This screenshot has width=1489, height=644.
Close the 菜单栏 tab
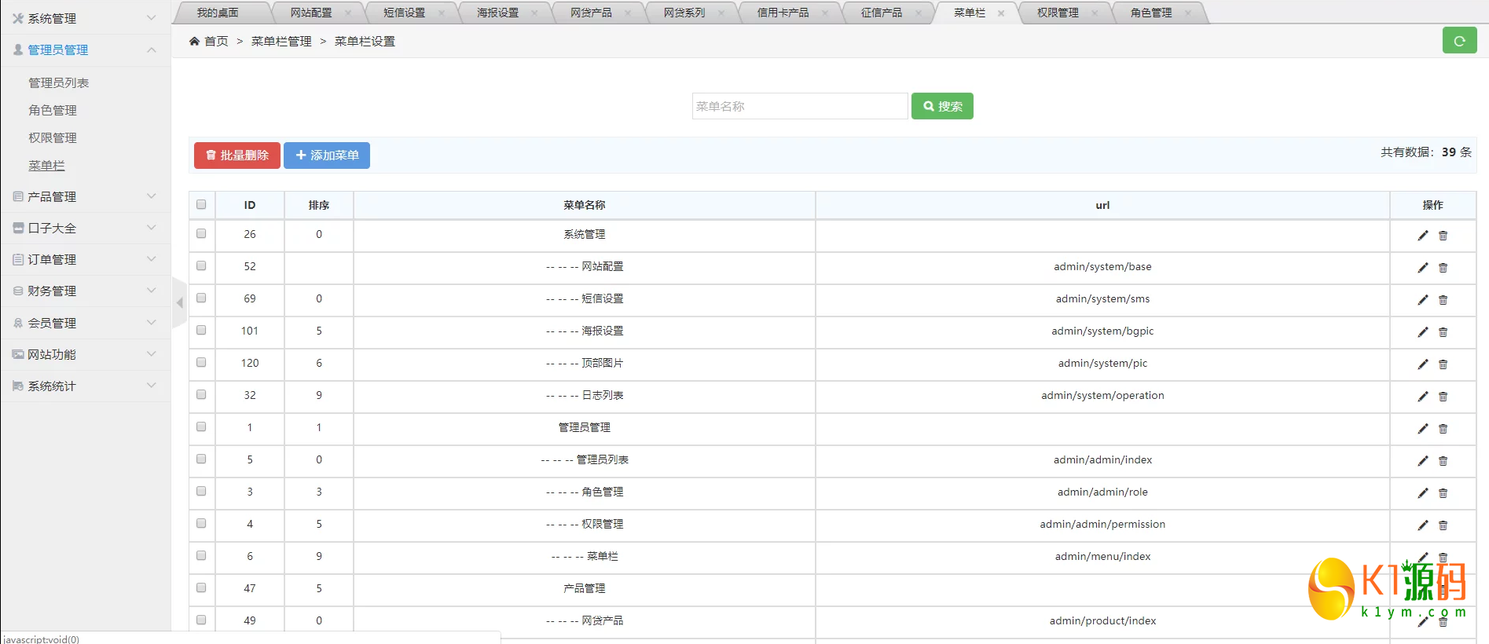point(1001,13)
